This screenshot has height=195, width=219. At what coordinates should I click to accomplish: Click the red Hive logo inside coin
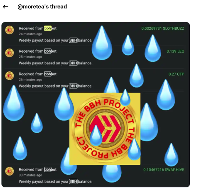(x=105, y=128)
